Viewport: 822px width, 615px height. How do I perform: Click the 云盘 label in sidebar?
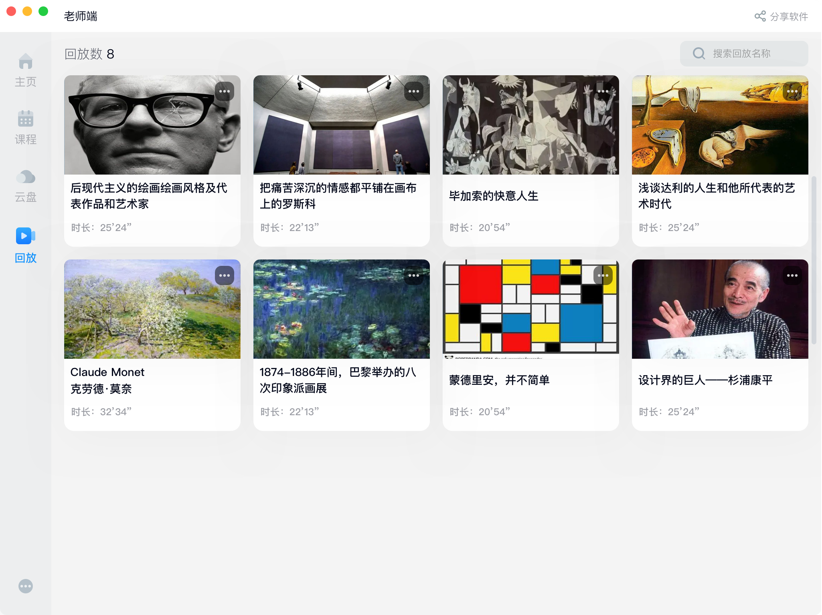point(26,197)
